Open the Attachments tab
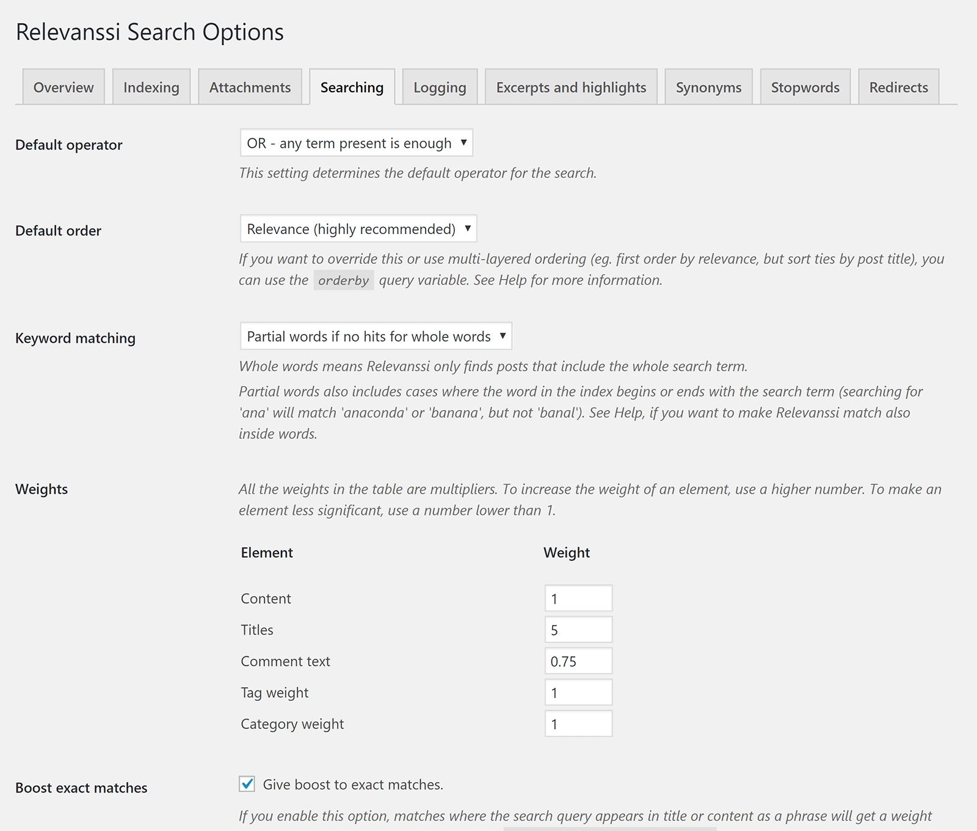 point(250,87)
